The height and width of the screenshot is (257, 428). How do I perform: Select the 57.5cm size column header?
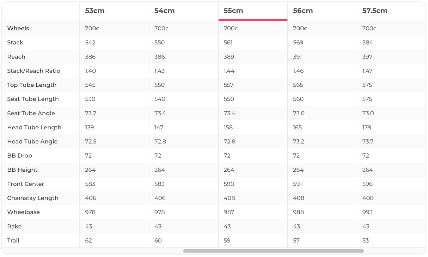[375, 11]
